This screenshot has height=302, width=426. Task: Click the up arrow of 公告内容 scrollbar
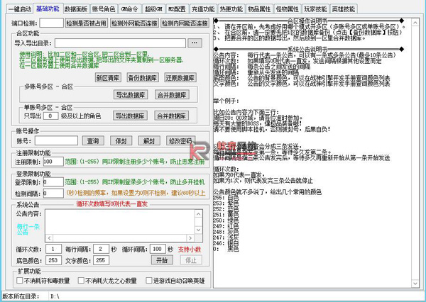(199, 214)
